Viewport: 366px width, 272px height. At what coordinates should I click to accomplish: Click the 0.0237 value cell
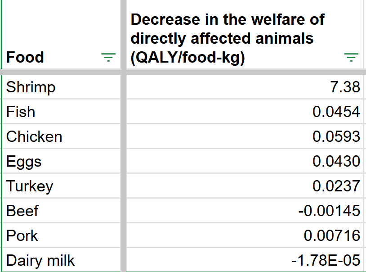[245, 186]
